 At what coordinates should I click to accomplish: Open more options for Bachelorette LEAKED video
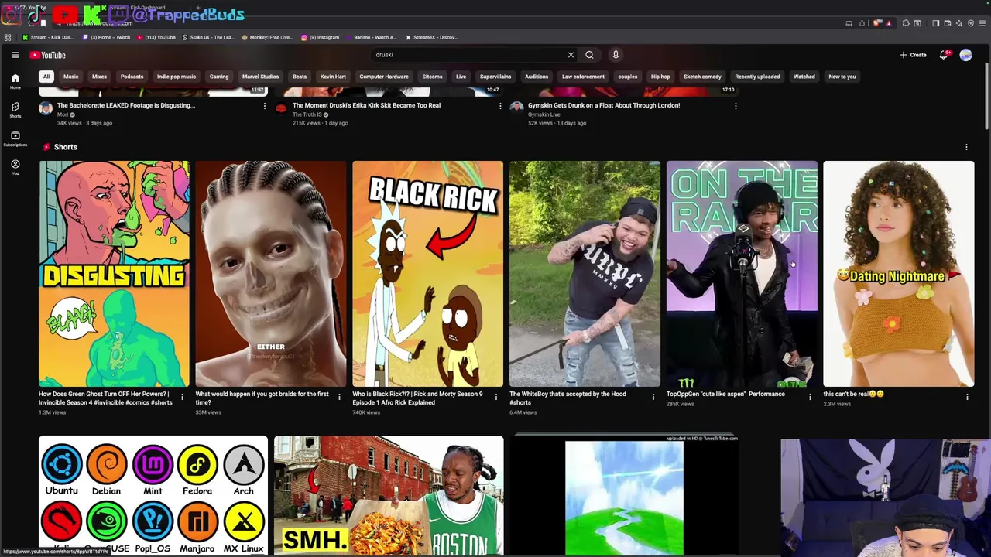[x=264, y=106]
